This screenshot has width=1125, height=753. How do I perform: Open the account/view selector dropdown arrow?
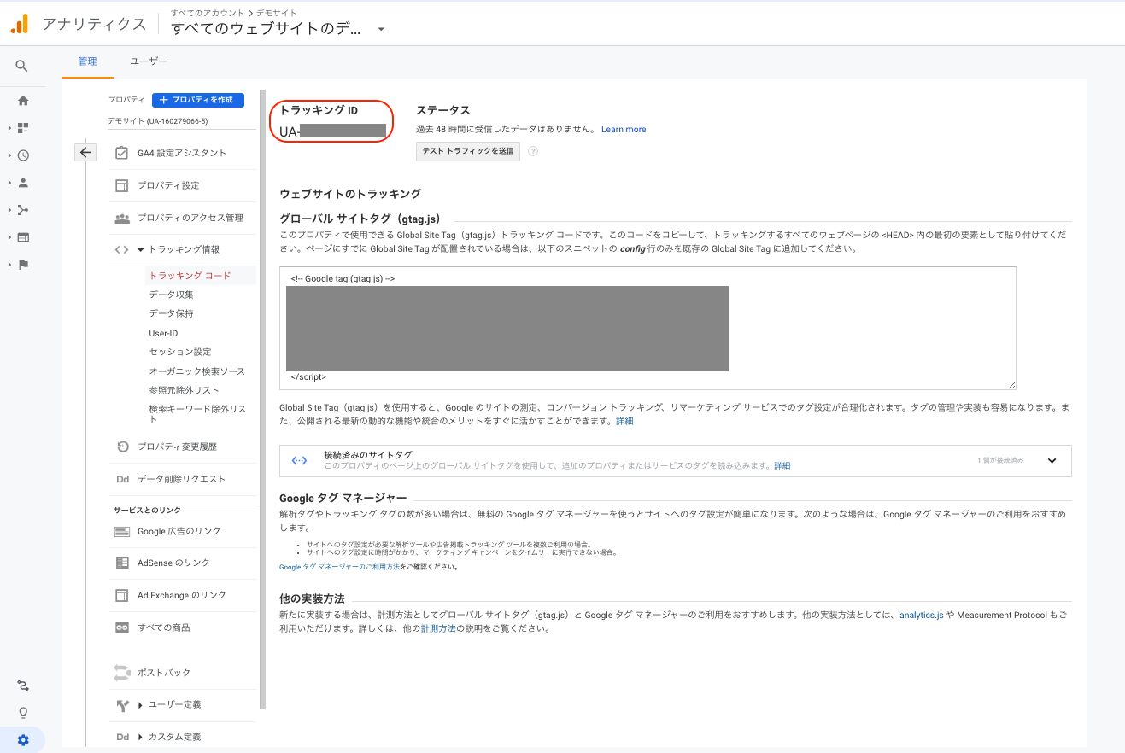pos(381,29)
